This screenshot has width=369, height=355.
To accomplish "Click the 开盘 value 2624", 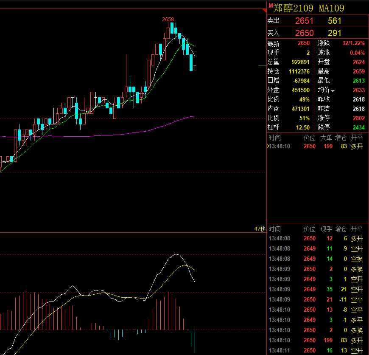I will tap(359, 62).
